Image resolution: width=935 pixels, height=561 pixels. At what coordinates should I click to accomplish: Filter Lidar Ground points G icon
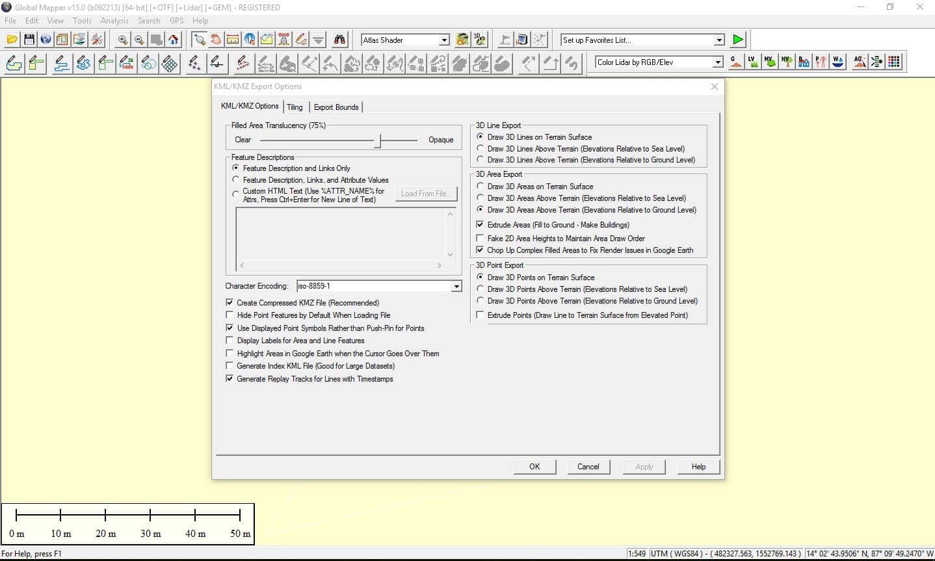[x=735, y=62]
